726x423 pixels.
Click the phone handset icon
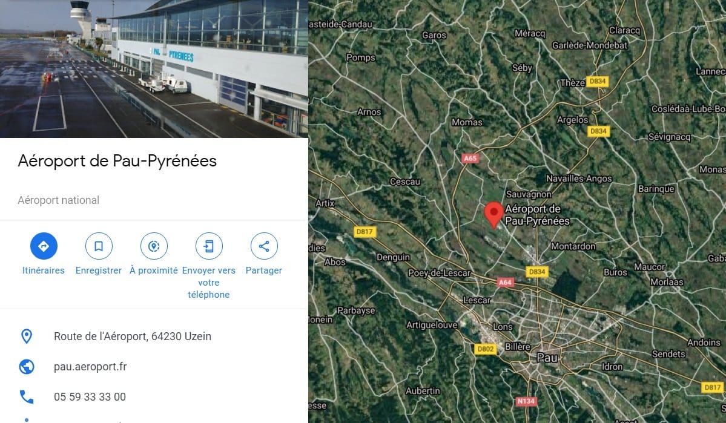[x=27, y=396]
